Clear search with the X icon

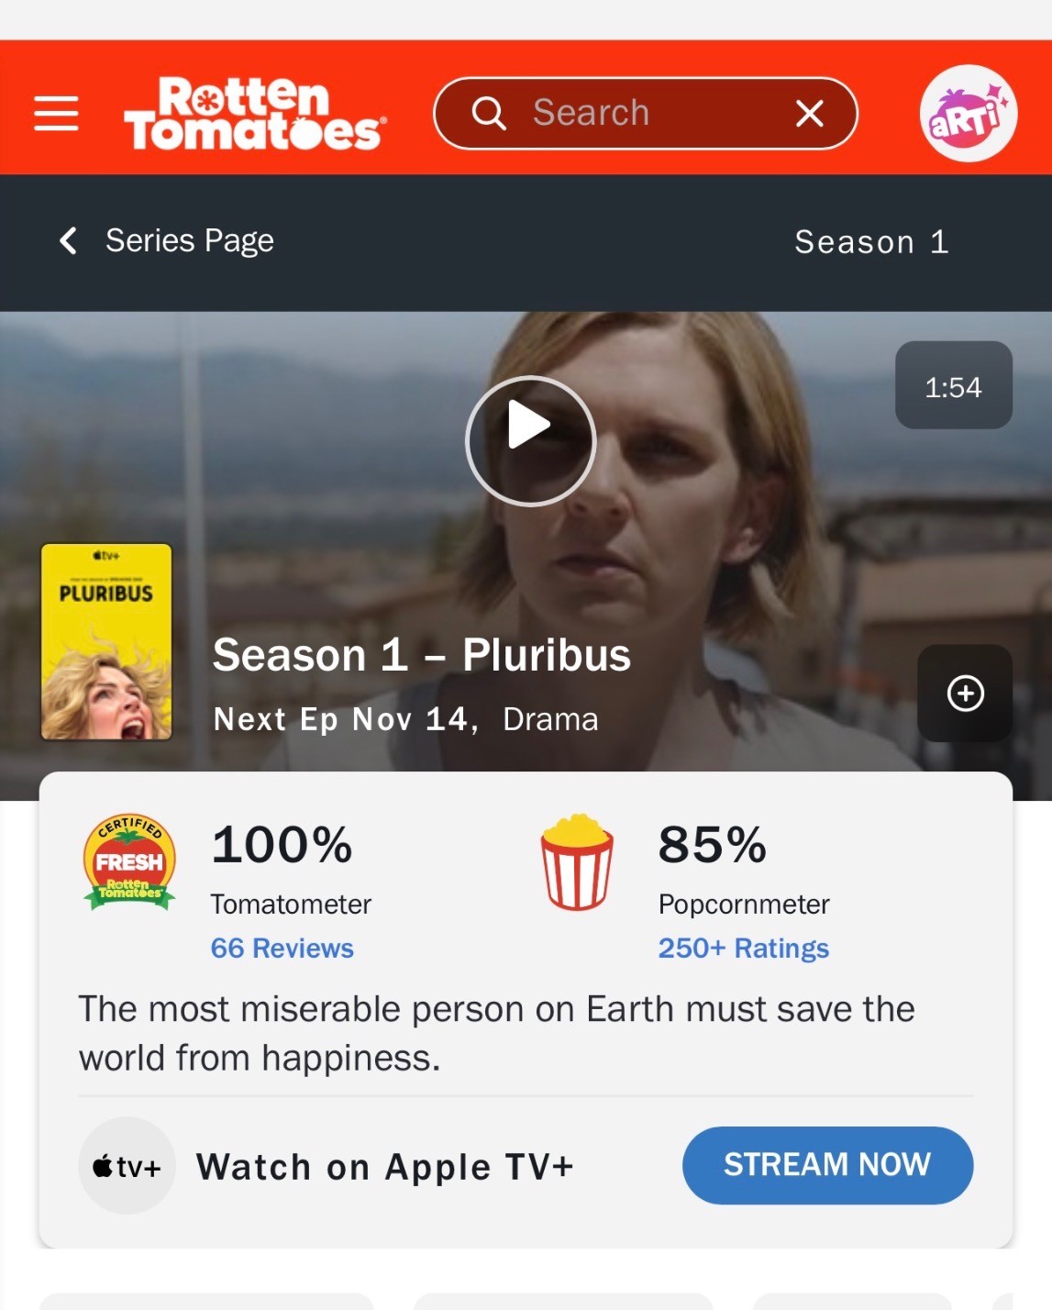point(809,114)
